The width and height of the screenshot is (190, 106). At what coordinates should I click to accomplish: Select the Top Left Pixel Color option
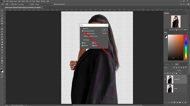pos(83,34)
